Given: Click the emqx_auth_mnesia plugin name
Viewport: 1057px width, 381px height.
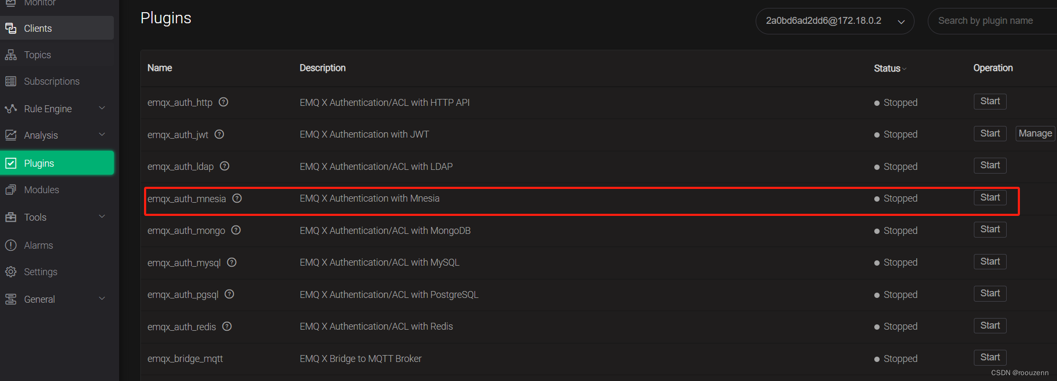Looking at the screenshot, I should point(186,199).
